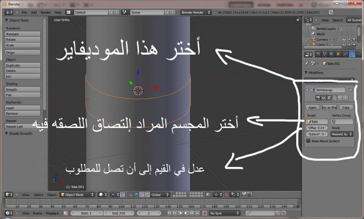Image resolution: width=364 pixels, height=219 pixels.
Task: Play the animation forward
Action: tap(186, 213)
